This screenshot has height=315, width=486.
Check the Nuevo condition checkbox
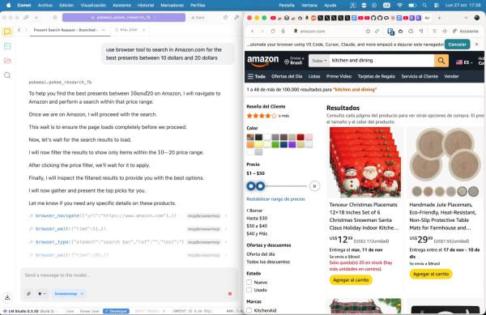tap(249, 282)
